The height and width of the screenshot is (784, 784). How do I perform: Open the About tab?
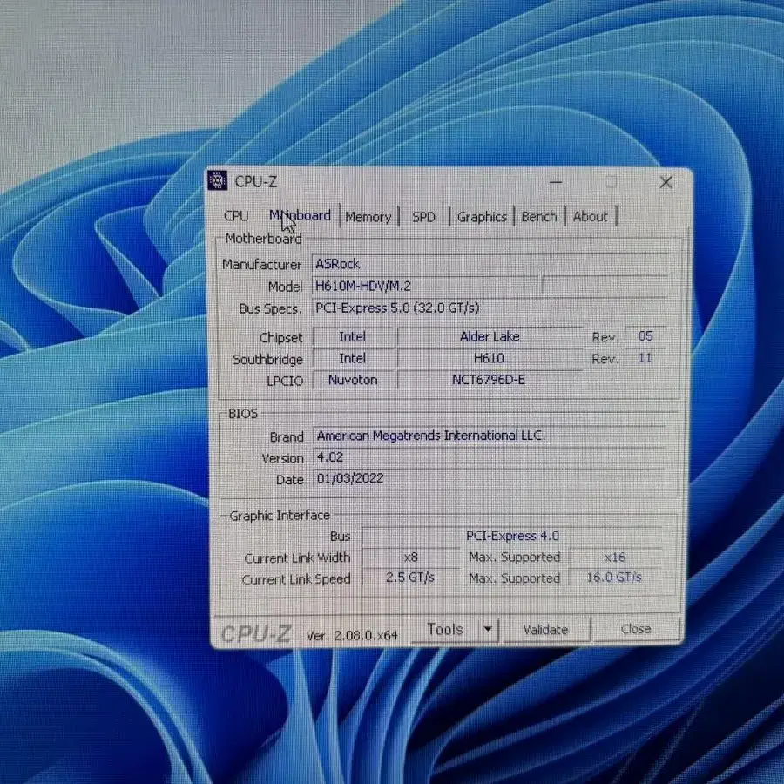[x=591, y=217]
